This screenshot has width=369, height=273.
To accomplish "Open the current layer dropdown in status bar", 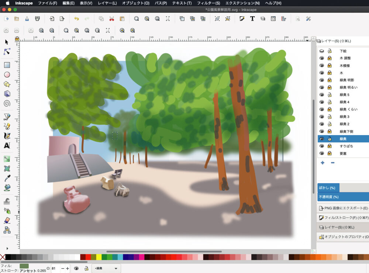I will click(x=106, y=268).
